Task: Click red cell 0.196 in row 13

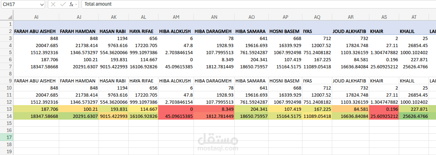Action: (x=384, y=109)
